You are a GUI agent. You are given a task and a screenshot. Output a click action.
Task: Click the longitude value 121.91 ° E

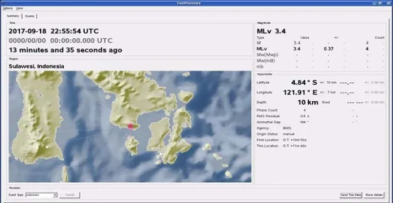tap(300, 92)
